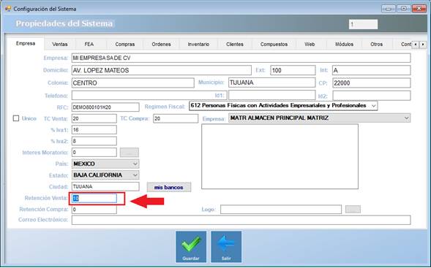431x268 pixels.
Task: Click the Municipio input field
Action: [x=271, y=83]
